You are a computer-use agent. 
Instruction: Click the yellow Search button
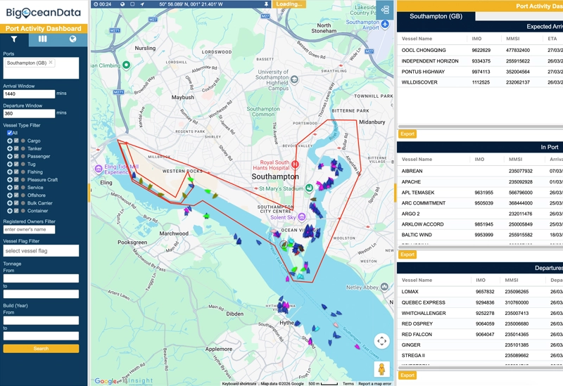[x=41, y=349]
